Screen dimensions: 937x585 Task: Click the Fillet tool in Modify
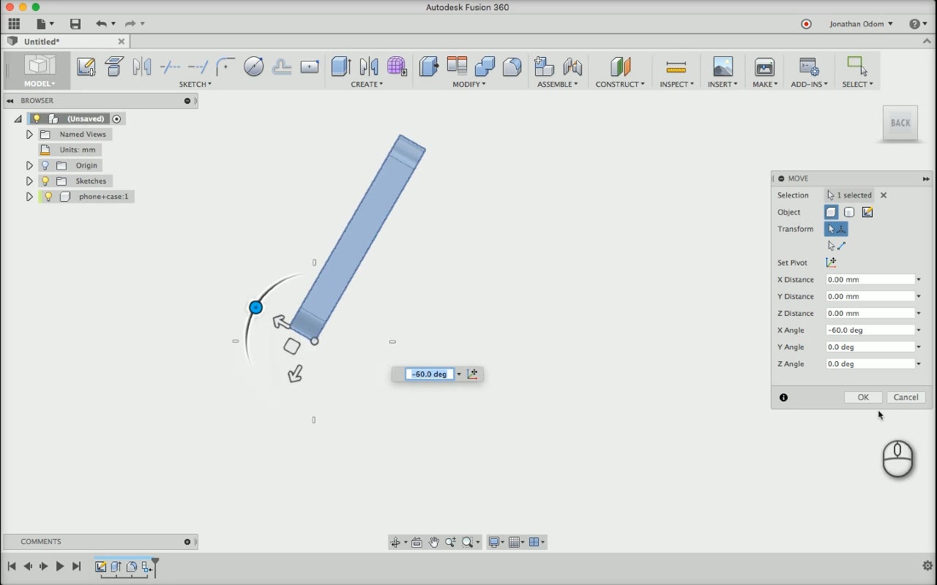point(512,67)
